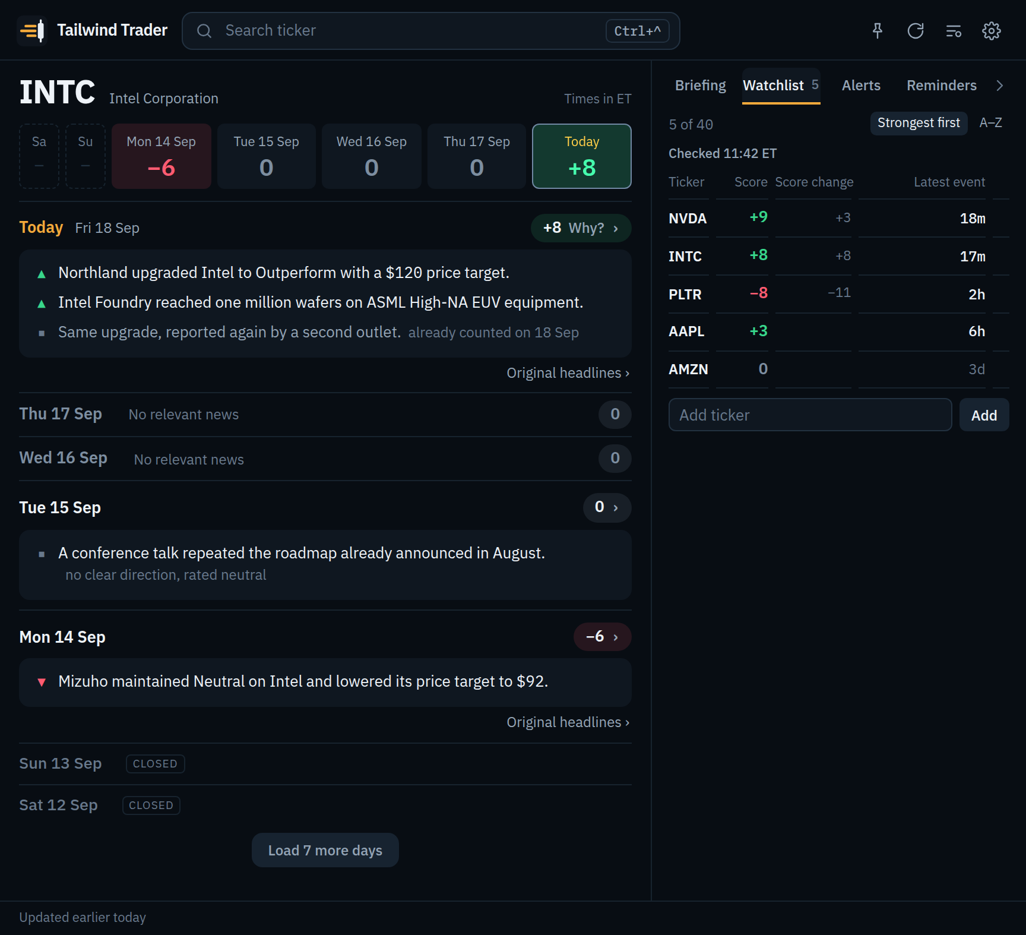Sort watchlist A–Z

(x=990, y=123)
